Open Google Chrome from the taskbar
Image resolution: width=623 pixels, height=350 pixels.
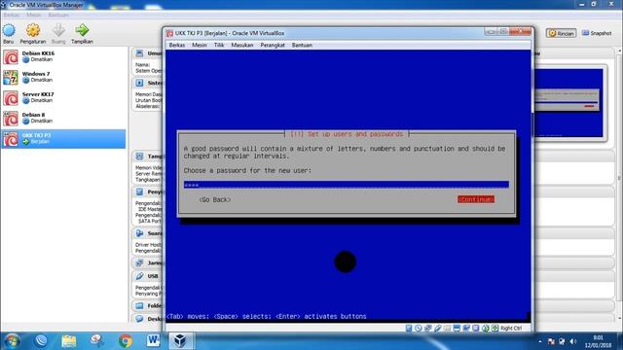point(126,341)
